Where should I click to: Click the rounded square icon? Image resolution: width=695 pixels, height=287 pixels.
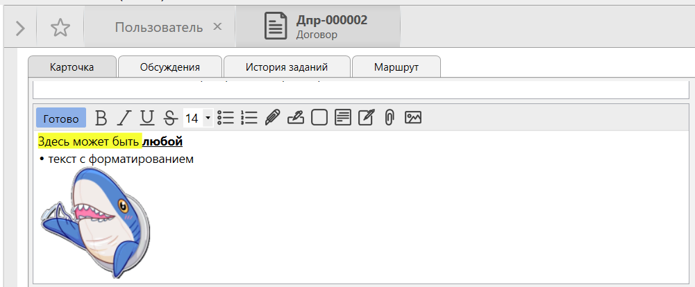(x=319, y=118)
